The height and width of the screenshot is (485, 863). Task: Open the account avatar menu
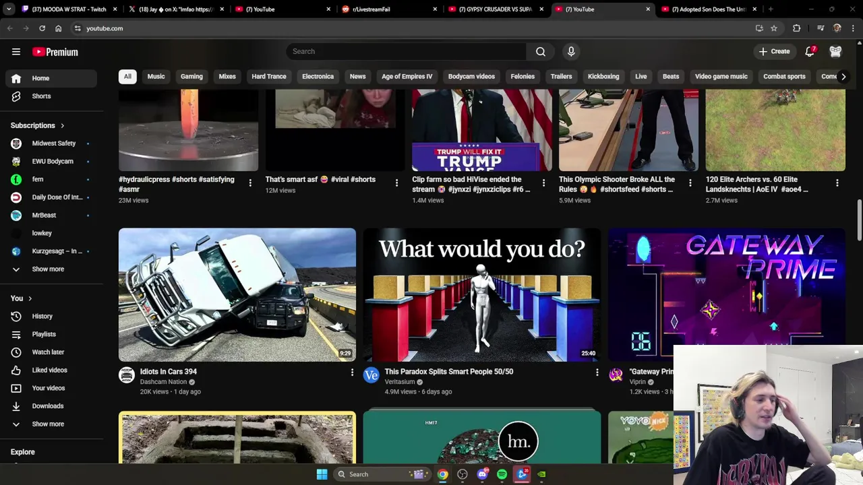point(835,52)
